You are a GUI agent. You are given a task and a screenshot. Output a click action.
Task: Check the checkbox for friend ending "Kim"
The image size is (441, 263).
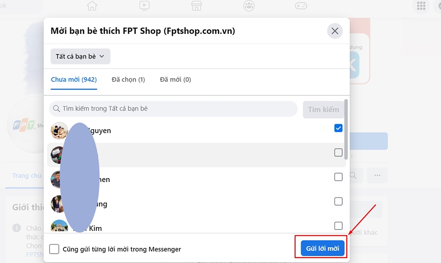(x=339, y=226)
